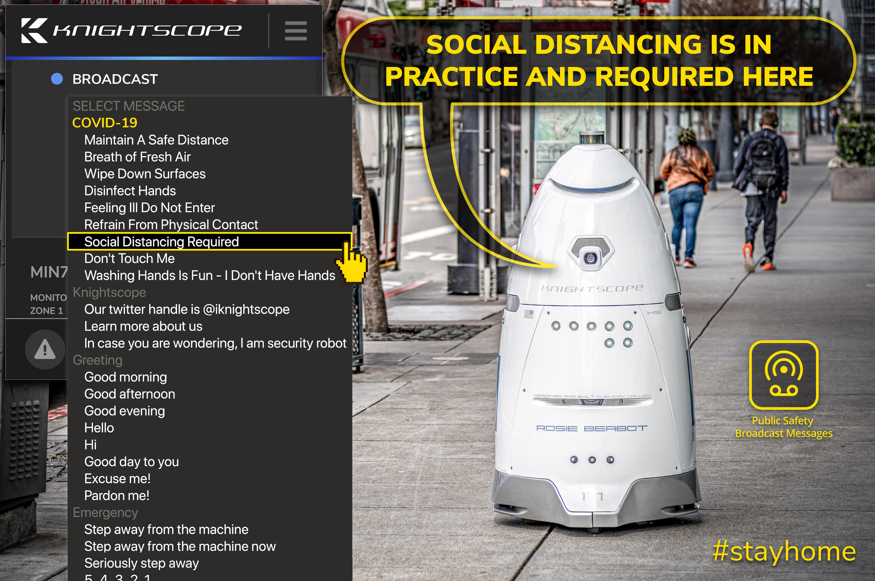875x581 pixels.
Task: Select Breath of Fresh Air option
Action: pos(137,157)
